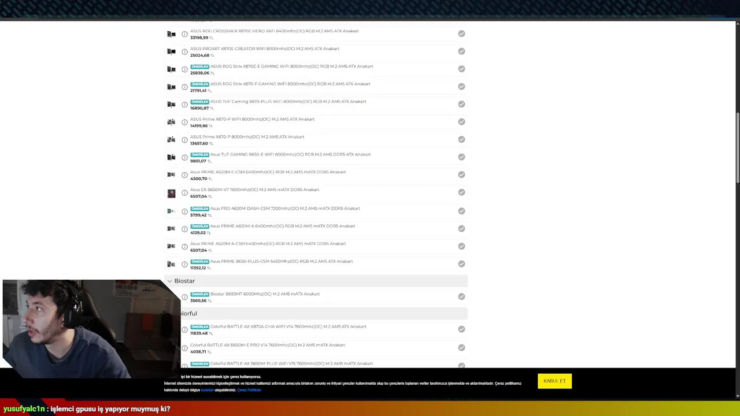Open info for Colorful BATTLE-AX B650M-E PRO
Screen dimensions: 740x416
pos(184,348)
